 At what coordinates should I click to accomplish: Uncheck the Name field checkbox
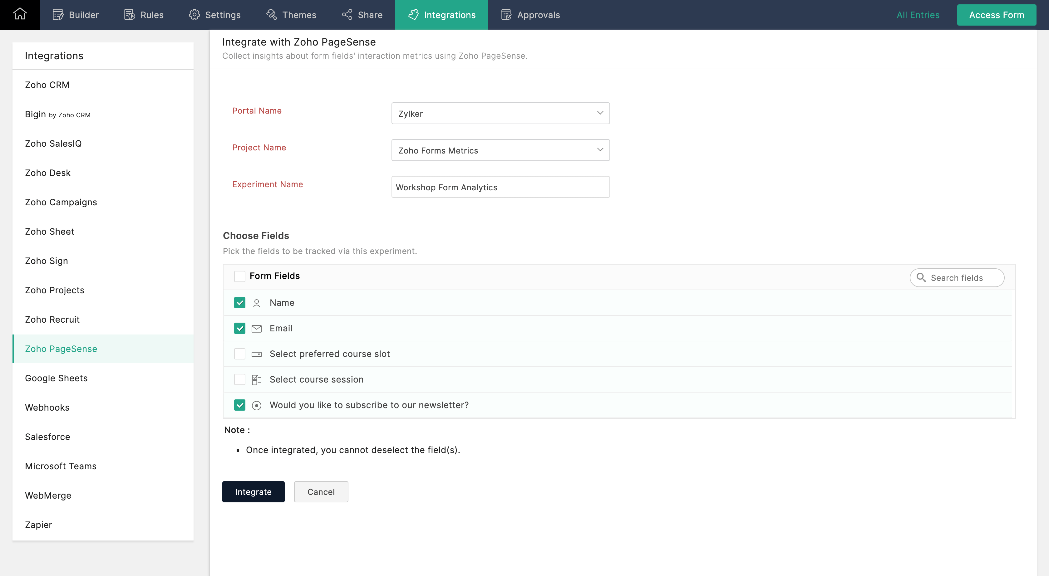click(x=239, y=303)
